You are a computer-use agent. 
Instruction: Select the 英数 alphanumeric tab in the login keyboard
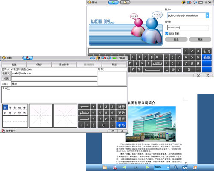tap(207, 57)
